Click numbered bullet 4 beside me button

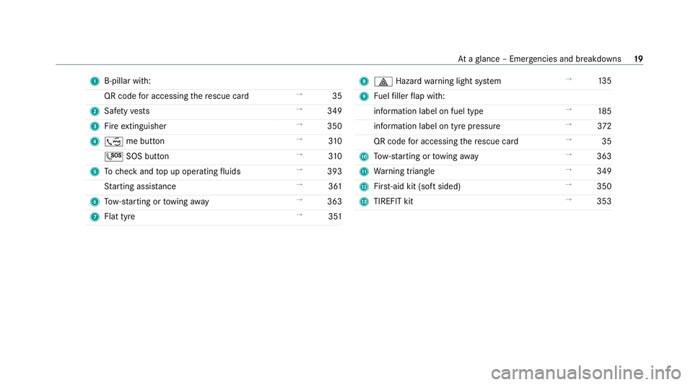(95, 142)
